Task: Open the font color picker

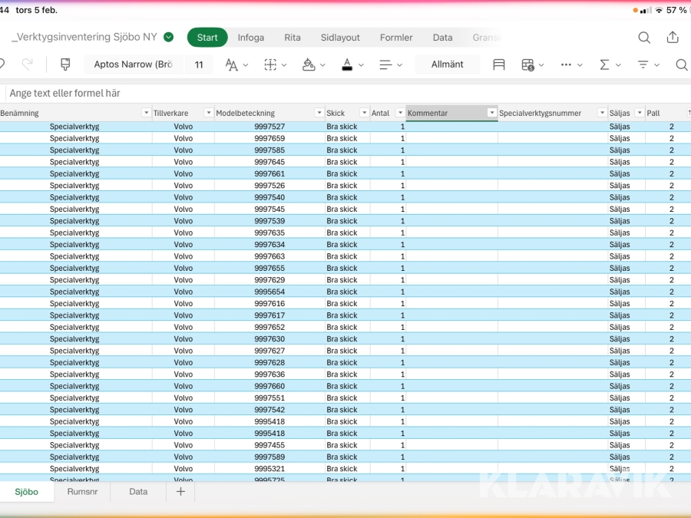Action: pyautogui.click(x=348, y=64)
